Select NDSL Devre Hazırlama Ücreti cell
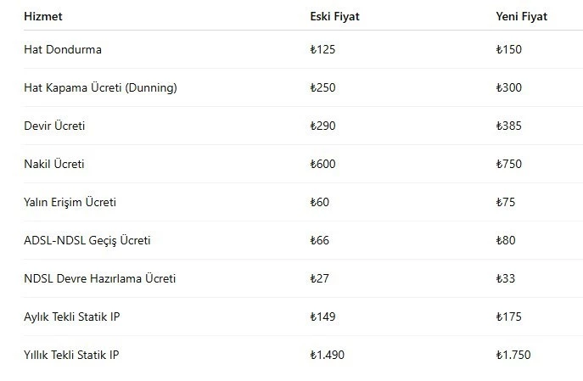The image size is (583, 381). (100, 278)
